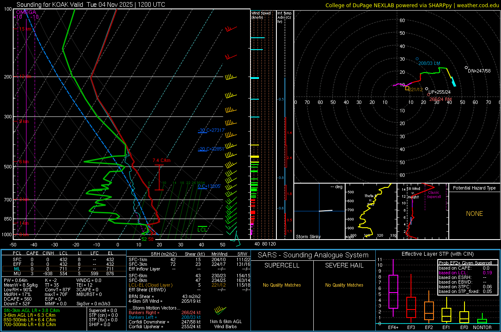
Task: Click the '15 km' height marker
Action: click(25, 29)
